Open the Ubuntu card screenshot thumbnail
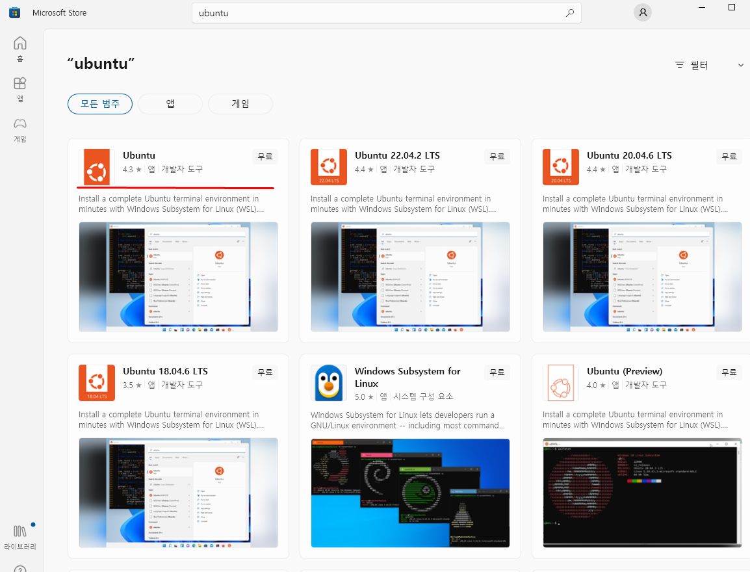The image size is (750, 572). click(x=179, y=277)
